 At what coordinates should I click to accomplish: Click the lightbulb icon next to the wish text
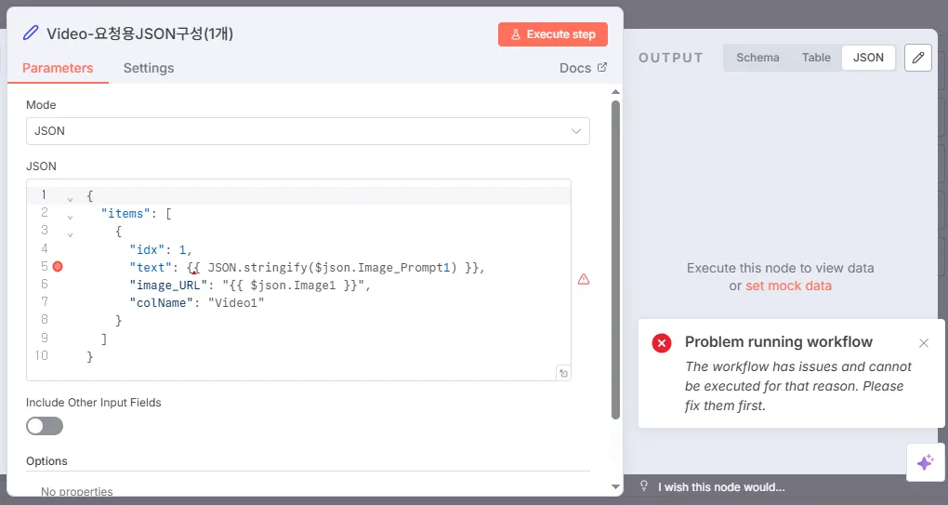pos(644,486)
